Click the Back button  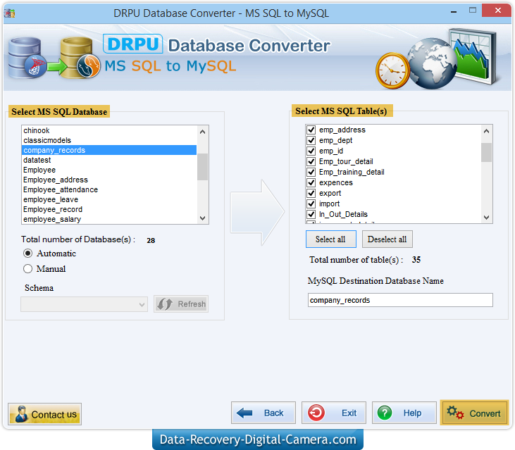(x=263, y=413)
